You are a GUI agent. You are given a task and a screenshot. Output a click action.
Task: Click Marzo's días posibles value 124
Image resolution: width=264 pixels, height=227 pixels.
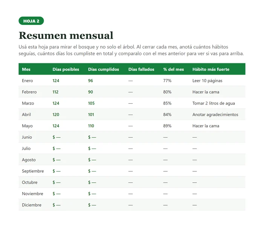click(56, 103)
